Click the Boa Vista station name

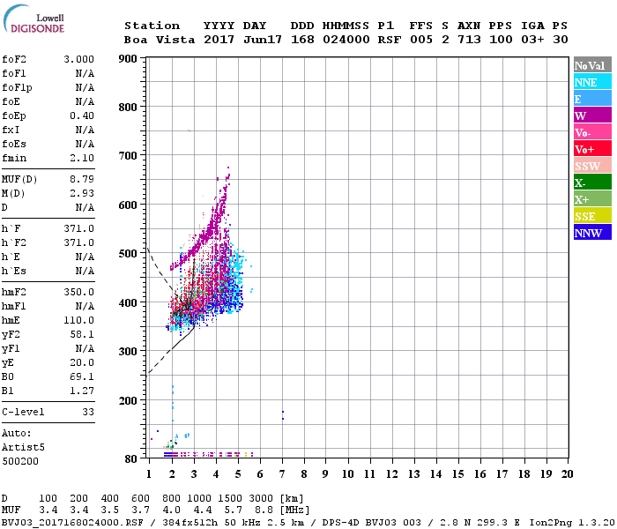[x=160, y=40]
